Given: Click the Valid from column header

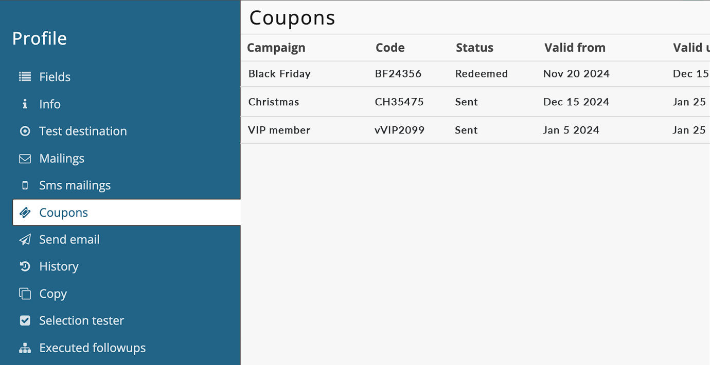Looking at the screenshot, I should (x=575, y=48).
